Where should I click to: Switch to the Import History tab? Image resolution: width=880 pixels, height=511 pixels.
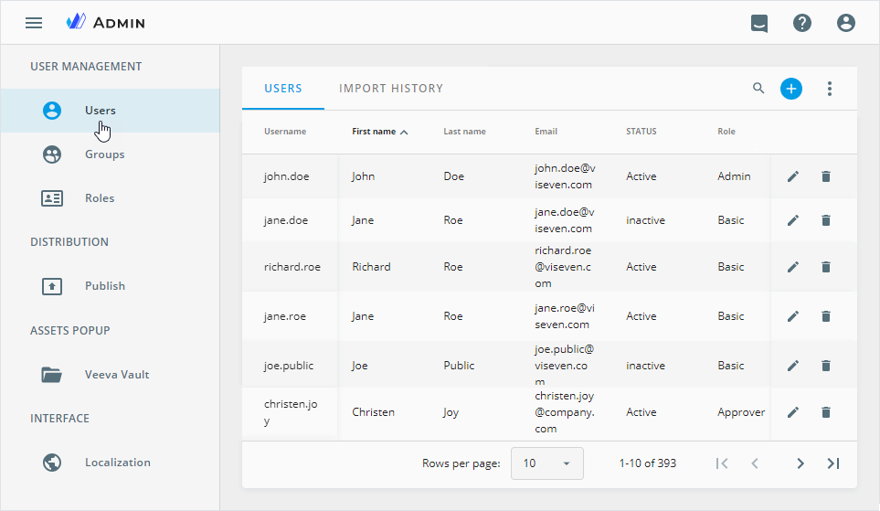(391, 89)
